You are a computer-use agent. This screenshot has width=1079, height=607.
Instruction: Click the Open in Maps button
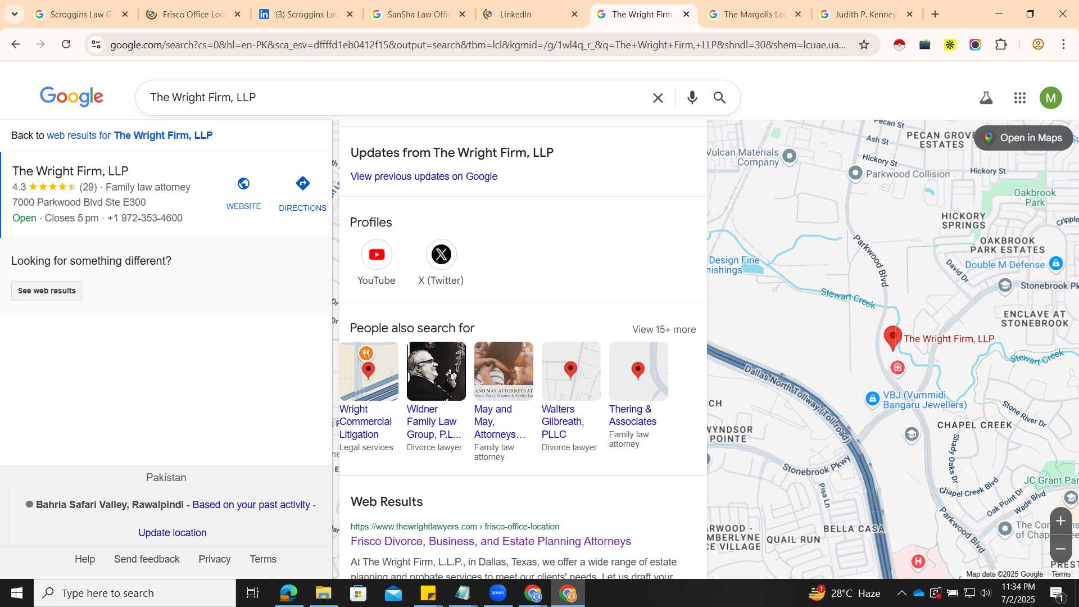point(1023,138)
